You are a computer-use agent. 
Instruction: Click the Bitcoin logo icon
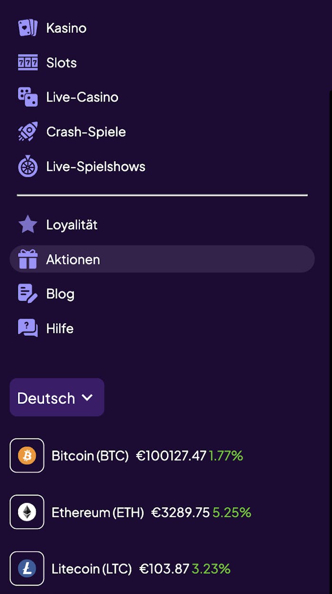tap(27, 456)
